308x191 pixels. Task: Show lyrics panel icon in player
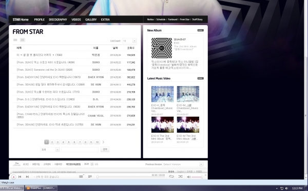coord(90,177)
